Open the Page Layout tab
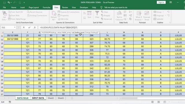The width and height of the screenshot is (185, 104). pos(34,8)
